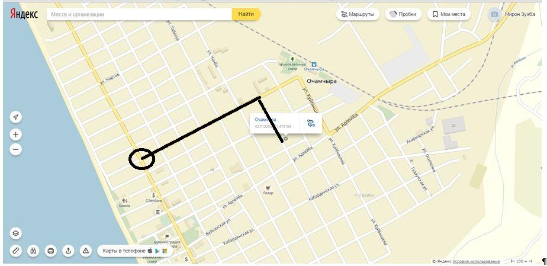Zoom in with the plus button

[x=16, y=134]
